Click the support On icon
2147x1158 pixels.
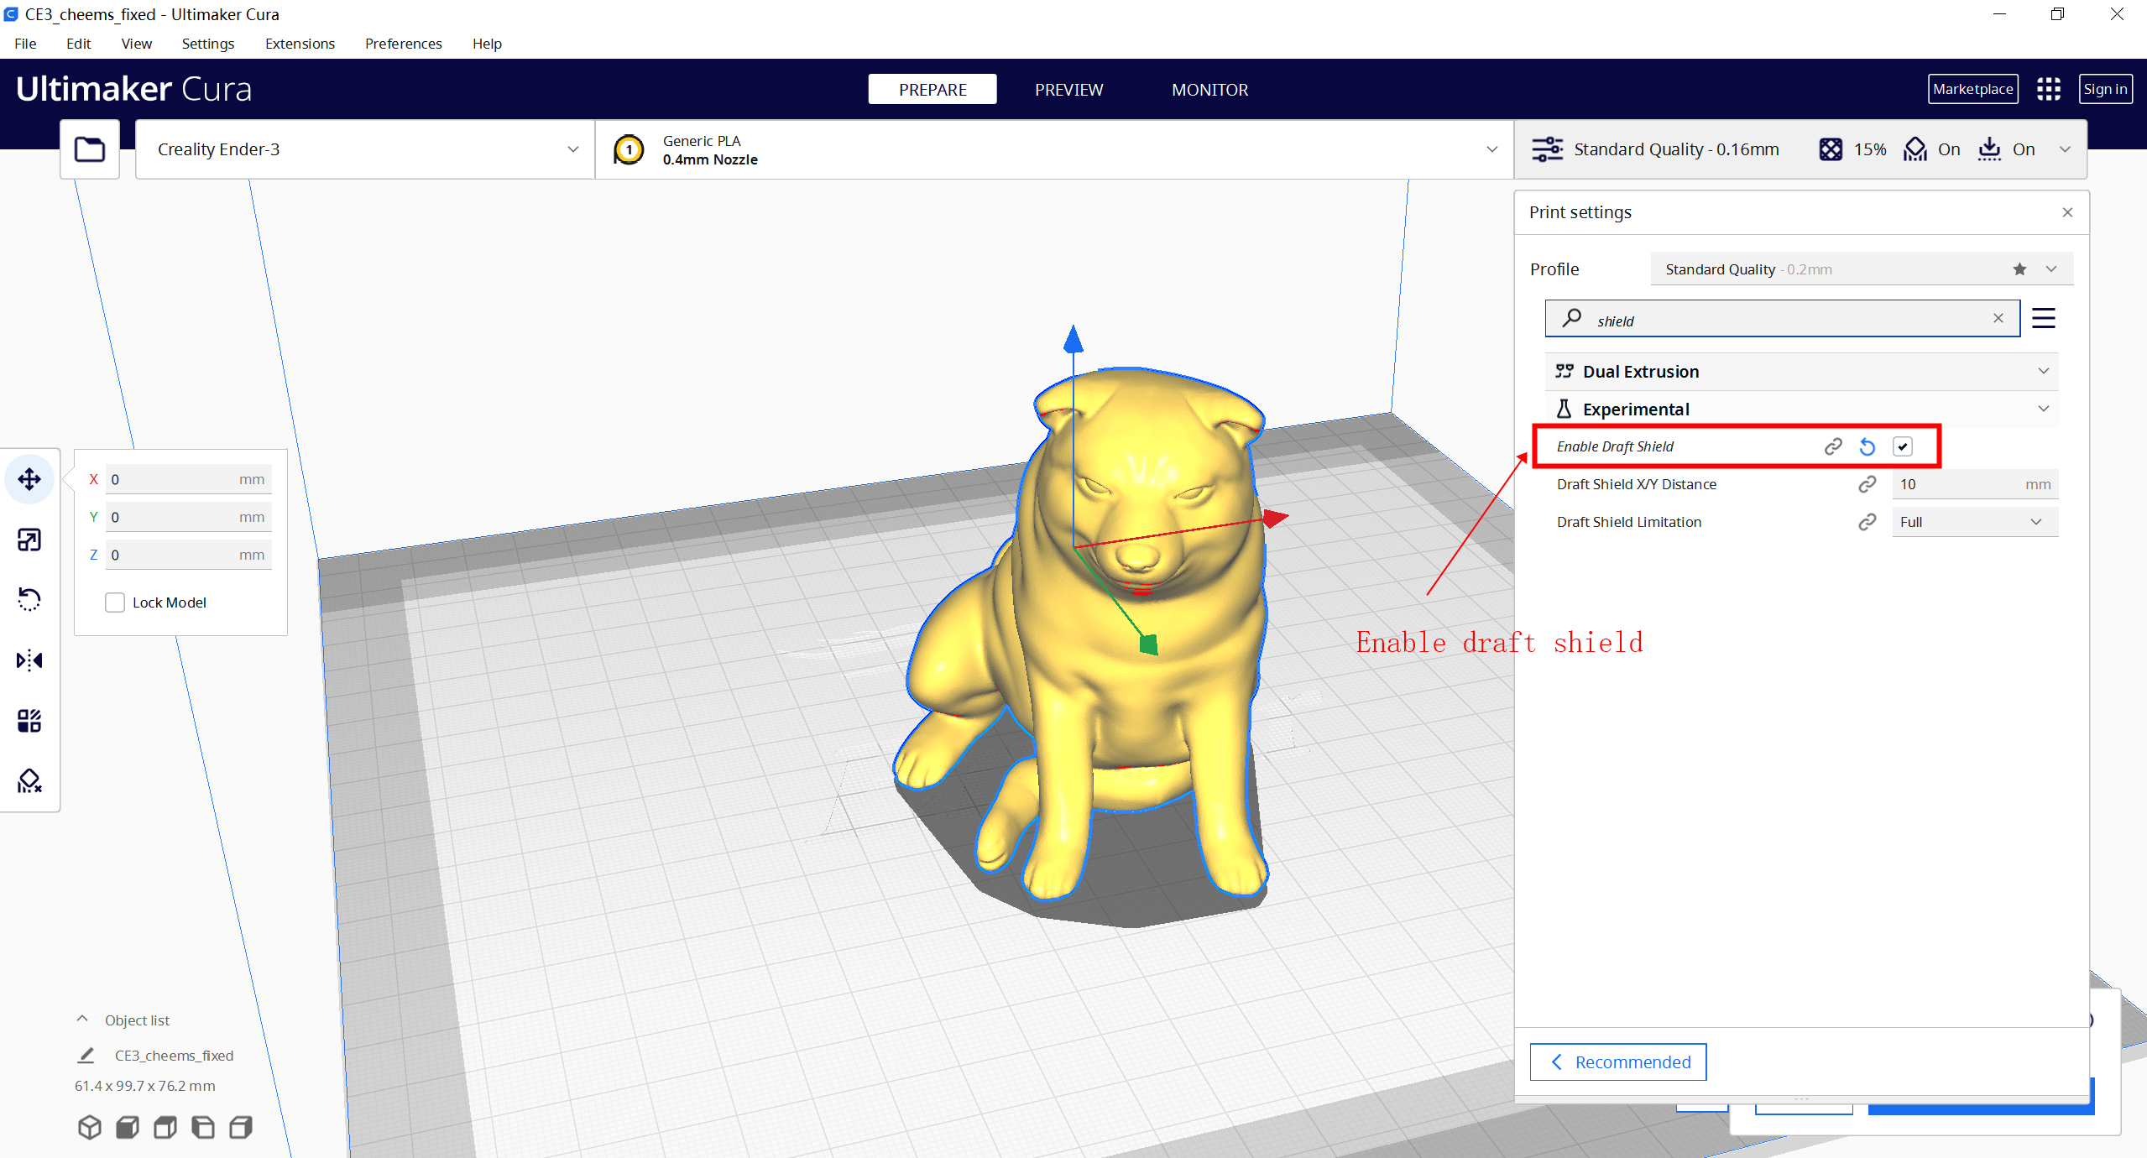(x=1915, y=149)
